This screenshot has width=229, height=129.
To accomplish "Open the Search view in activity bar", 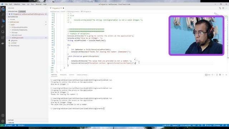I will click(3, 14).
